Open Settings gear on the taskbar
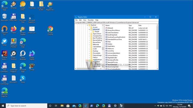193x108 pixels. coord(115,106)
